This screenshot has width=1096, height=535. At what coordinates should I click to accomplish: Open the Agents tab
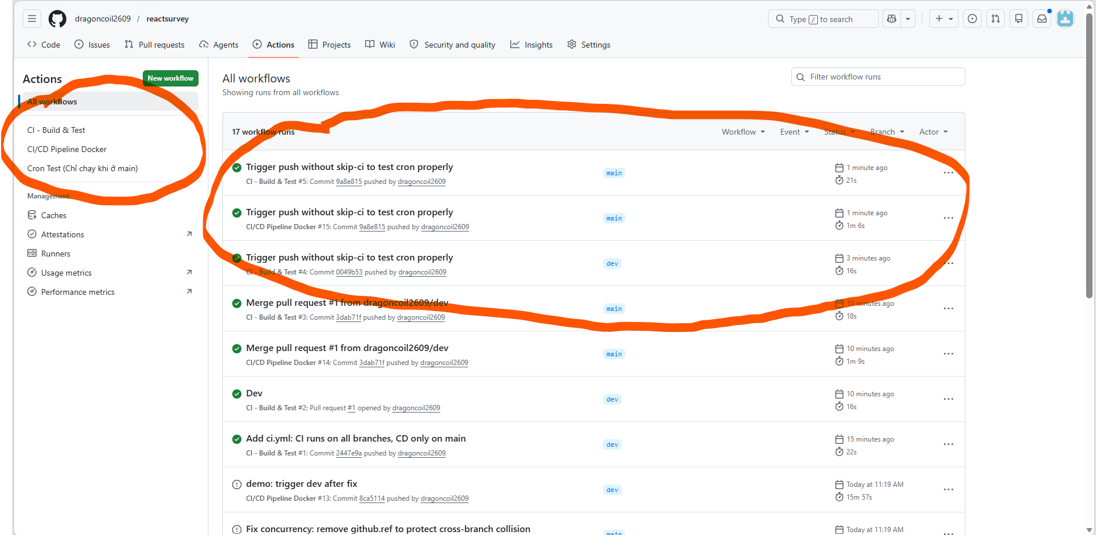pyautogui.click(x=219, y=45)
